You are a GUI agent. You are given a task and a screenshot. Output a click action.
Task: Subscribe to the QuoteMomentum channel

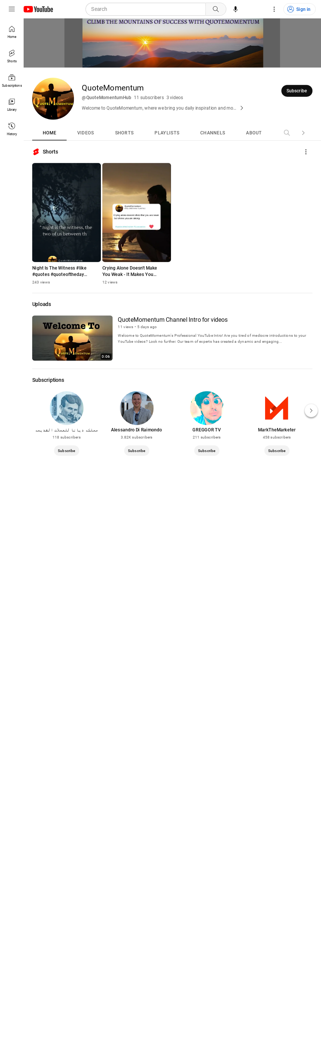[297, 91]
